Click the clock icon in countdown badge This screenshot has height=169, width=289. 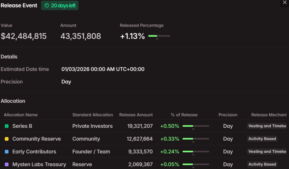47,6
